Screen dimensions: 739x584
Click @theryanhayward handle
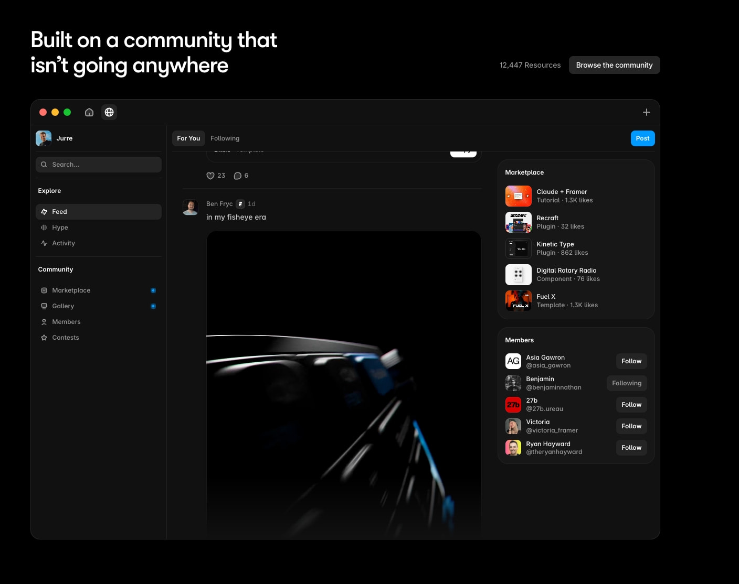pos(554,452)
